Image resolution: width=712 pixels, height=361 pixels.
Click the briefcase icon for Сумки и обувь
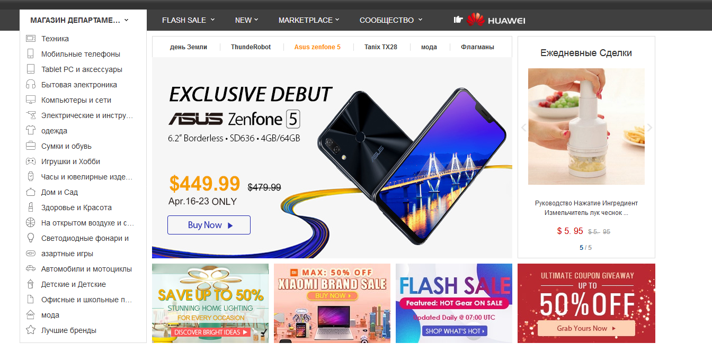31,146
